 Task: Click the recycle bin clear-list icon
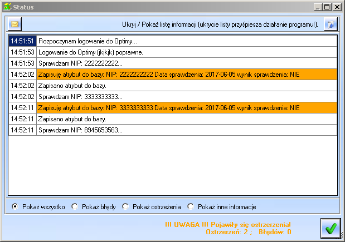click(331, 24)
